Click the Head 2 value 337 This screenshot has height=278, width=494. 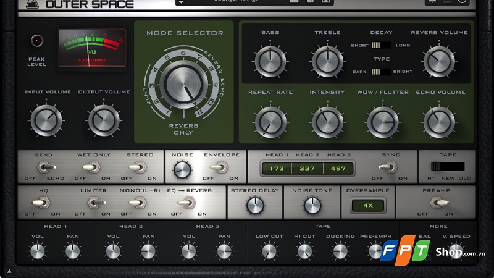click(x=307, y=168)
